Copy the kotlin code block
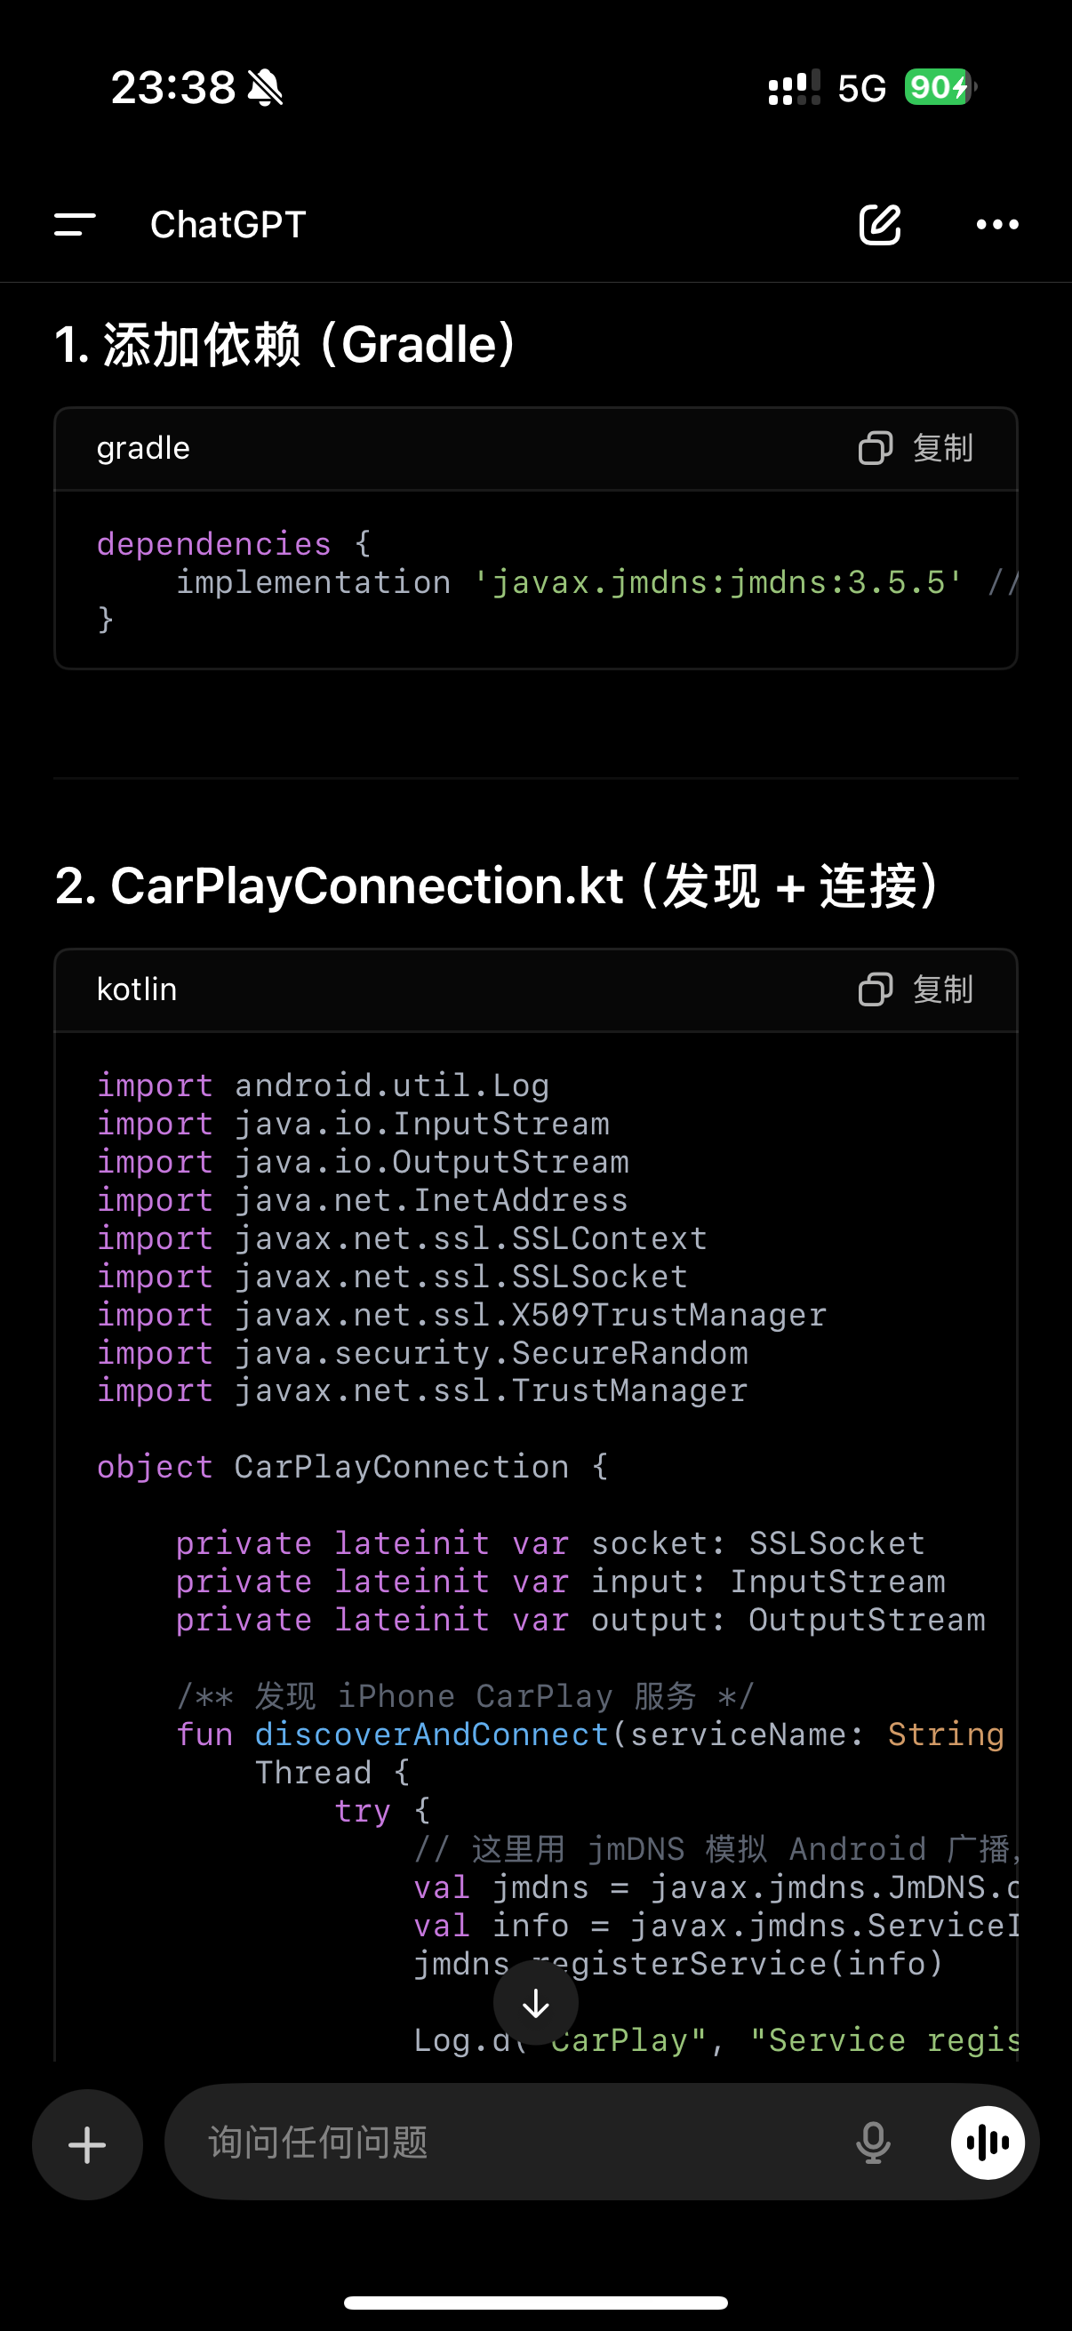The image size is (1072, 2331). 916,989
